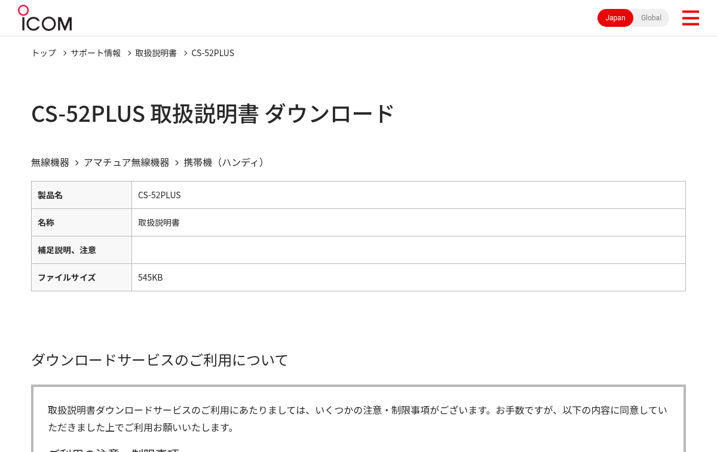This screenshot has height=452, width=717.
Task: Click CS-52PLUS breadcrumb item
Action: (213, 53)
